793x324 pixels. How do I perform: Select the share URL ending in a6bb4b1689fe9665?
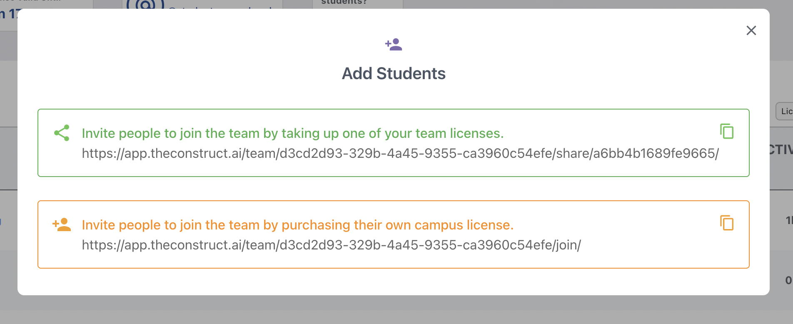coord(400,154)
